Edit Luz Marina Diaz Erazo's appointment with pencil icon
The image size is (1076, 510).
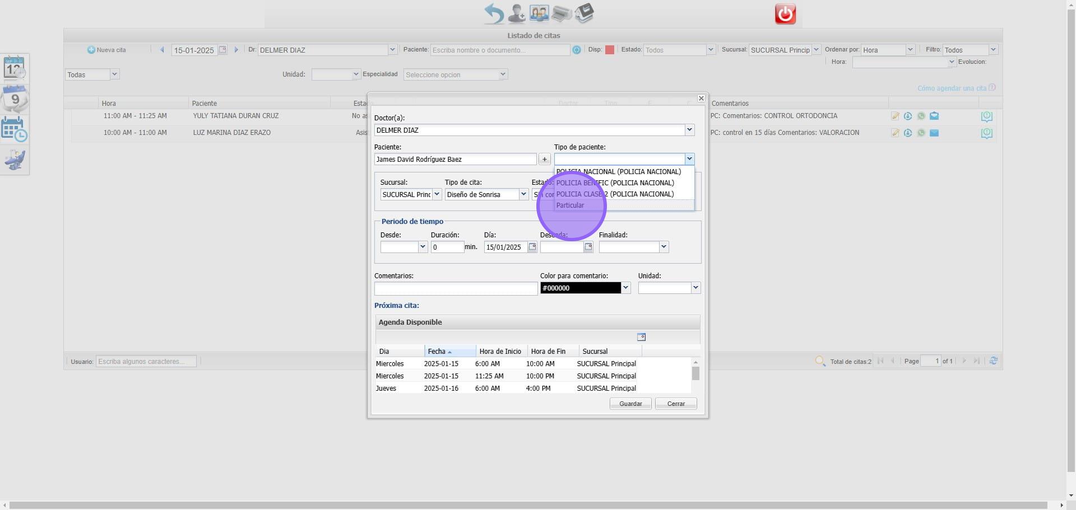click(895, 133)
